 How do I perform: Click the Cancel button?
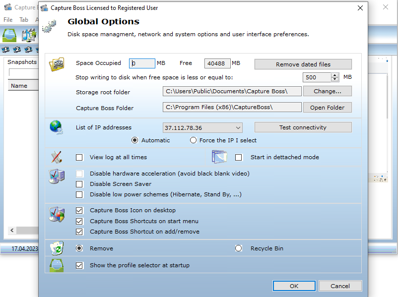[x=340, y=286]
